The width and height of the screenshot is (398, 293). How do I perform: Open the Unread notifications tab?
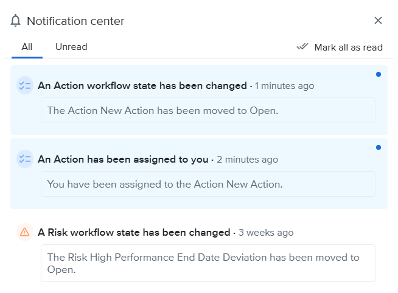pos(71,47)
